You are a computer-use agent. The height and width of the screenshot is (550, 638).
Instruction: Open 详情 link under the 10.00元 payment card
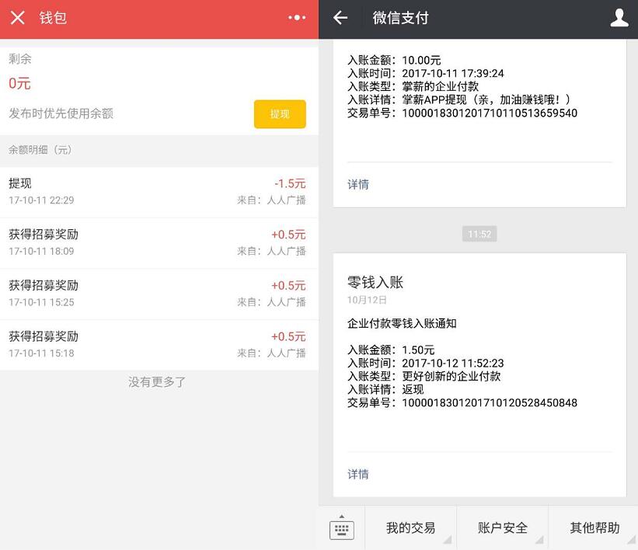point(358,184)
